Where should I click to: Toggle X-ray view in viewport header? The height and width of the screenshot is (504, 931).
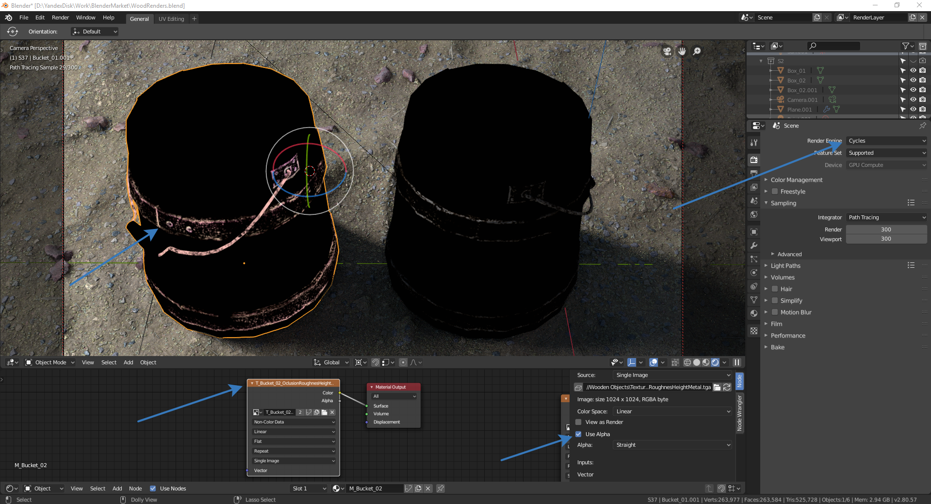click(675, 362)
